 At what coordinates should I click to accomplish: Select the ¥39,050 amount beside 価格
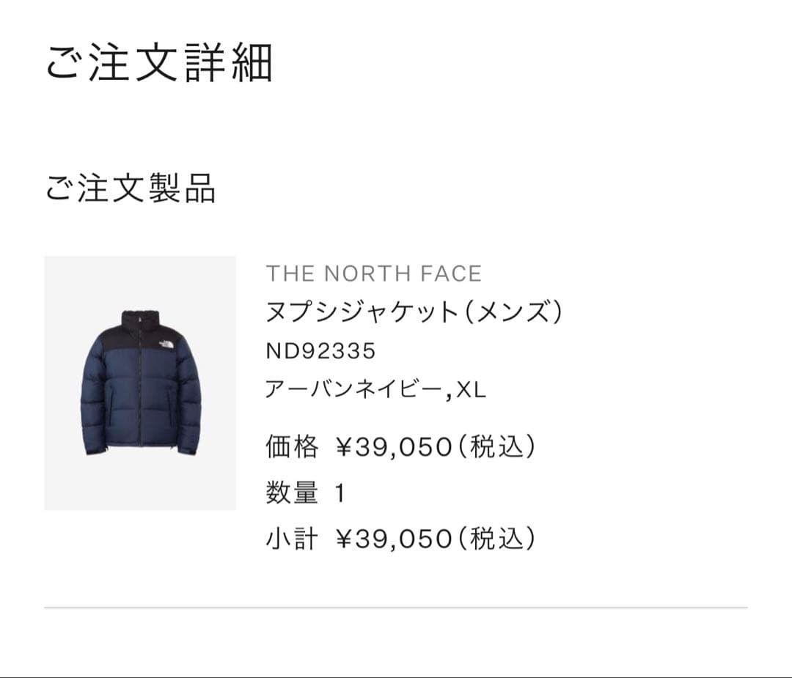[392, 446]
